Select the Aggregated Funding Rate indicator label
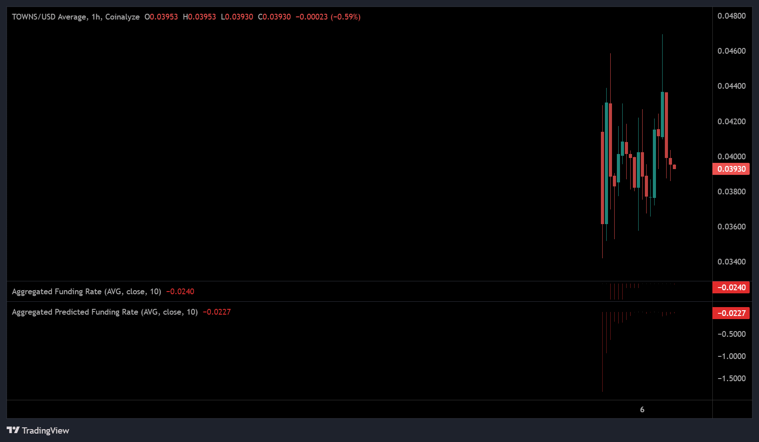This screenshot has width=759, height=442. 87,292
